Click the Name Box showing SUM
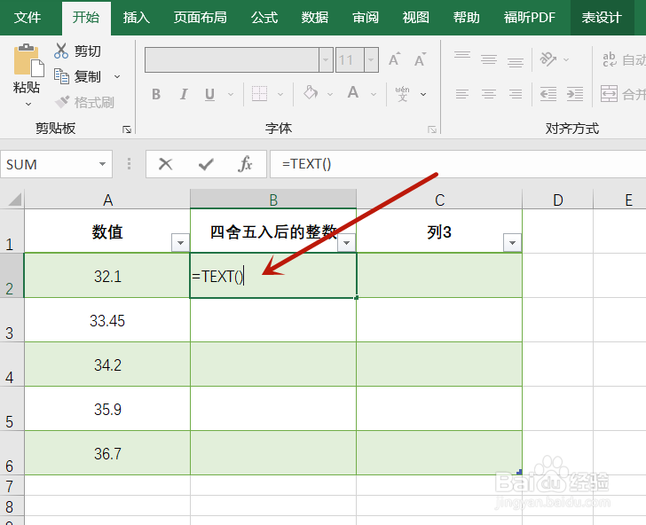This screenshot has height=525, width=646. (57, 164)
